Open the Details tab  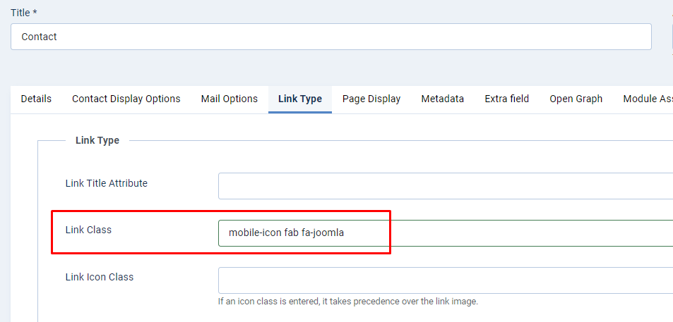pyautogui.click(x=36, y=99)
